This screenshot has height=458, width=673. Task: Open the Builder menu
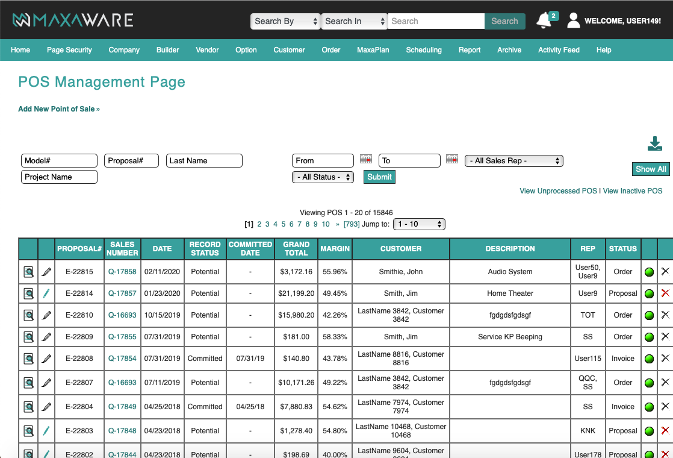pos(167,50)
